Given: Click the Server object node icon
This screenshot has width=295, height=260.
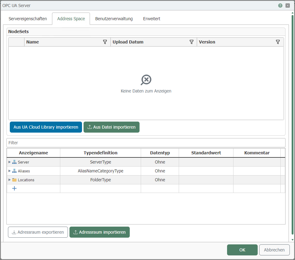Looking at the screenshot, I should tap(14, 162).
